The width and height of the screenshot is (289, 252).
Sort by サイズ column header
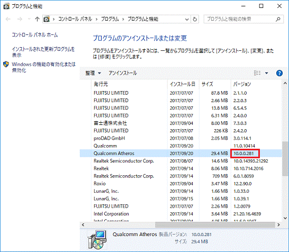[215, 84]
